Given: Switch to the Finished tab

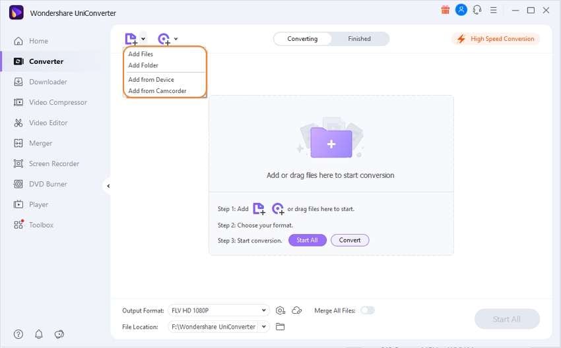Looking at the screenshot, I should coord(359,39).
